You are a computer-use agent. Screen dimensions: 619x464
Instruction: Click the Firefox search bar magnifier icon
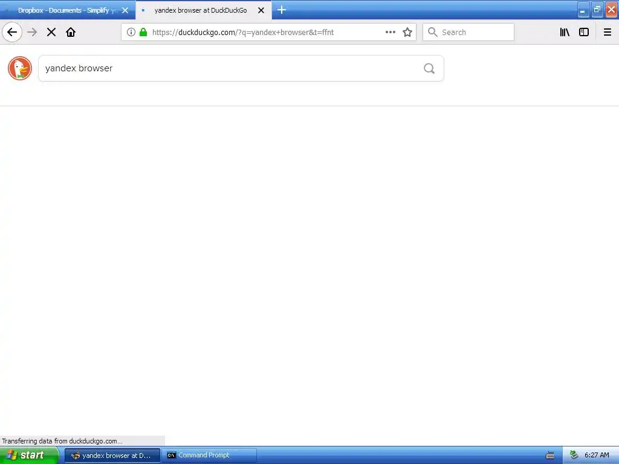point(433,33)
